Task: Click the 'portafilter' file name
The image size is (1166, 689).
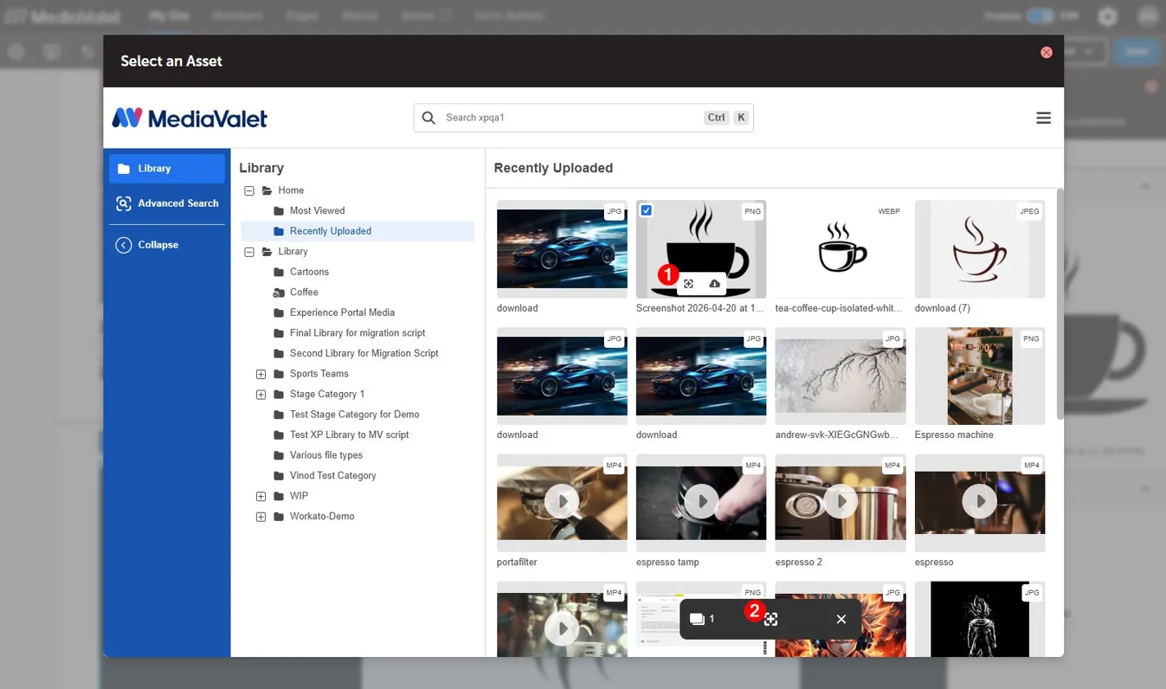Action: click(x=516, y=563)
